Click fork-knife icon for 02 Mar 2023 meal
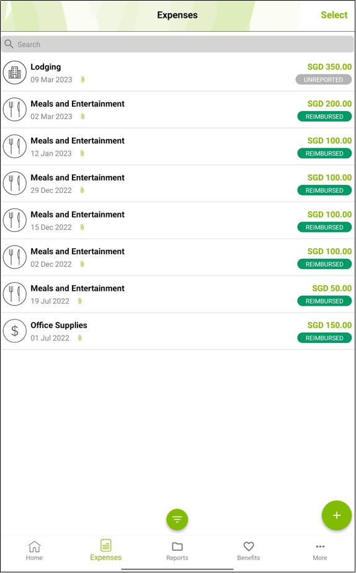This screenshot has width=356, height=573. point(15,109)
